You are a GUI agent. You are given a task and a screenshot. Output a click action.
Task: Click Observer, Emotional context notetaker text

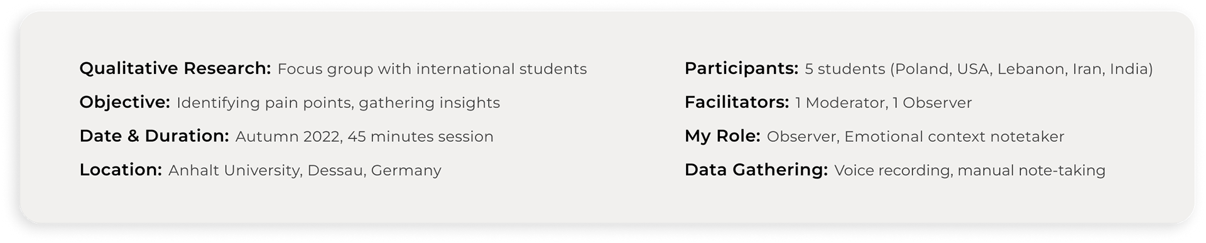(915, 137)
